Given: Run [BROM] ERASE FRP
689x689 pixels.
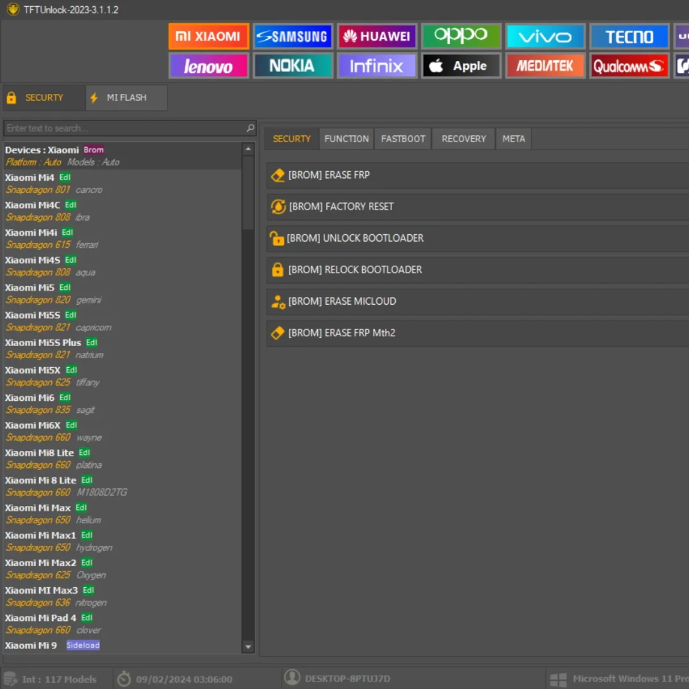Looking at the screenshot, I should click(x=478, y=175).
